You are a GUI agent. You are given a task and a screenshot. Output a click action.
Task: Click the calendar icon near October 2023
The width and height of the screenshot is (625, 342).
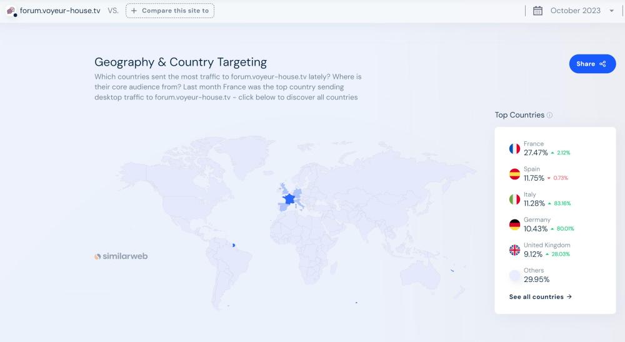coord(537,11)
